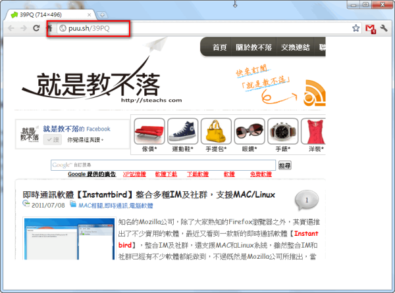The width and height of the screenshot is (395, 293).
Task: Close the 39PQ tab
Action: pos(89,15)
